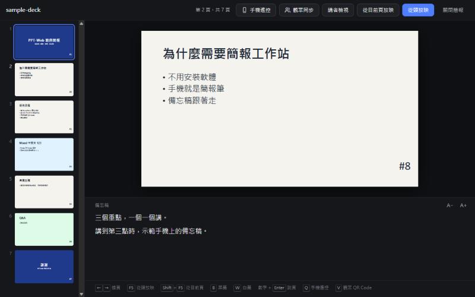The height and width of the screenshot is (297, 475).
Task: Click scroll-down arrow of thumbnail panel
Action: 81,294
